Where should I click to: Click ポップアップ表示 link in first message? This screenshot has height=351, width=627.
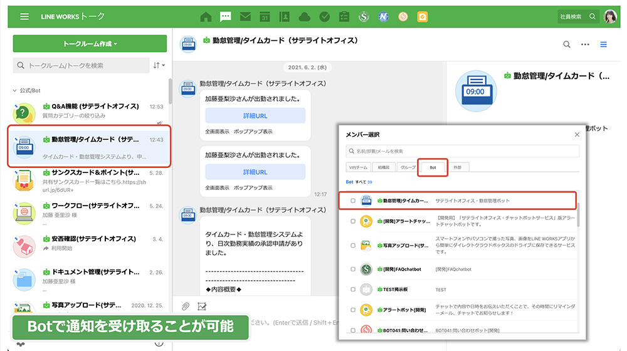pos(253,132)
